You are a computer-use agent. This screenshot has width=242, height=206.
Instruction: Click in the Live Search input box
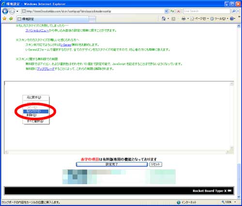207,11
